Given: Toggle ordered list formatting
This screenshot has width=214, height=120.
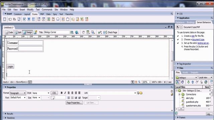Looking at the screenshot, I should click(72, 98).
